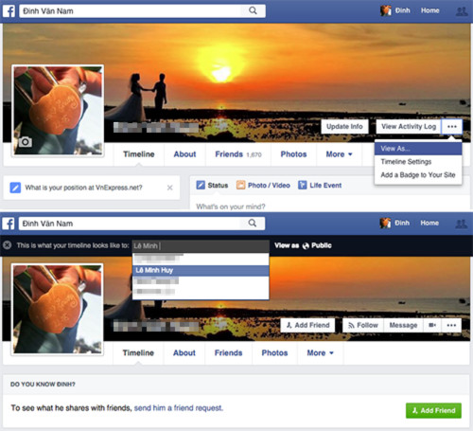Screen dimensions: 473x431
Task: Click profile picture in upper screenshot
Action: (x=58, y=111)
